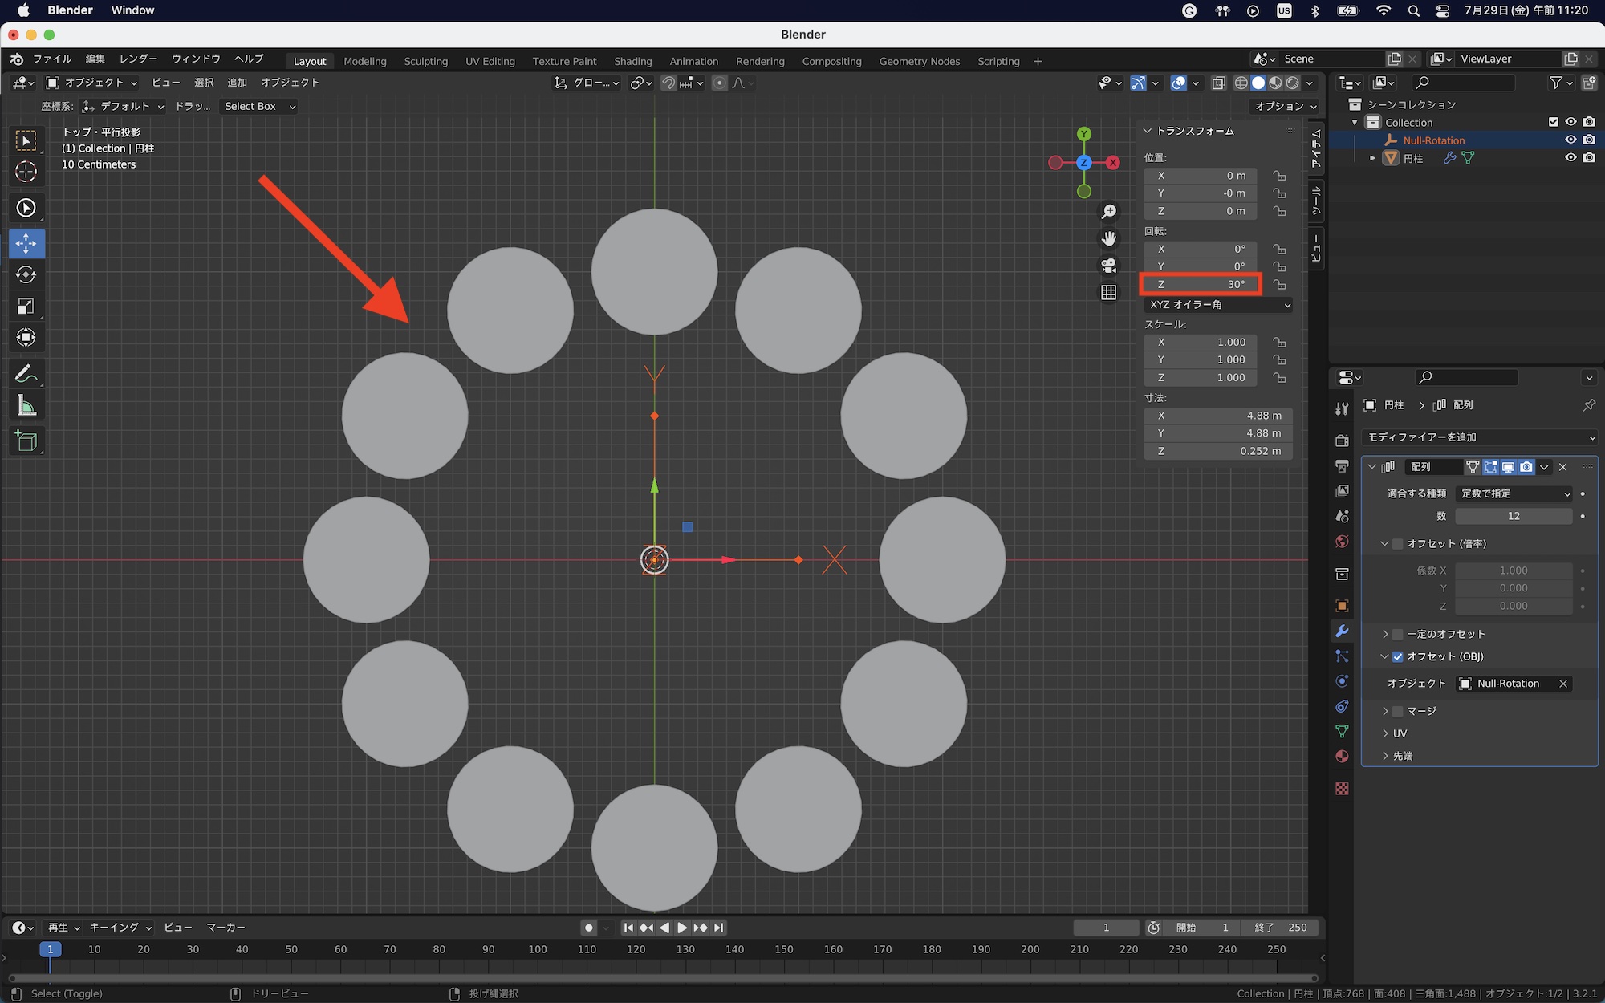This screenshot has height=1003, width=1605.
Task: Clear the Null-Rotation offset object field
Action: tap(1562, 684)
